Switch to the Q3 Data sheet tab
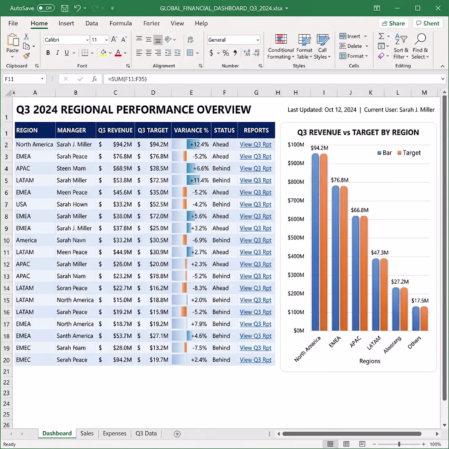The image size is (449, 449). (x=146, y=433)
